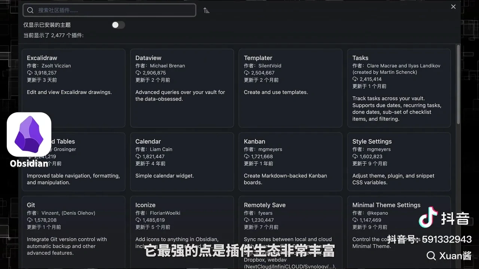
Task: Click the download icon under Excalidraw
Action: pyautogui.click(x=30, y=73)
